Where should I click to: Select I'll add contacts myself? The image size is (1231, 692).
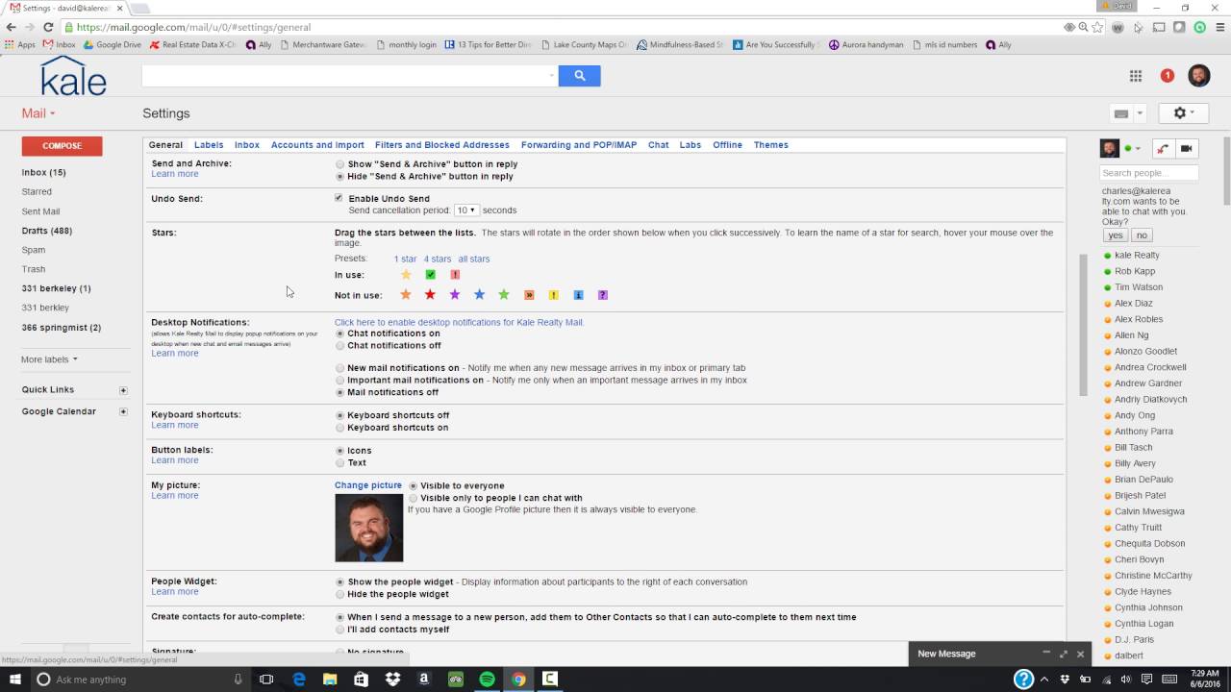[x=339, y=630]
